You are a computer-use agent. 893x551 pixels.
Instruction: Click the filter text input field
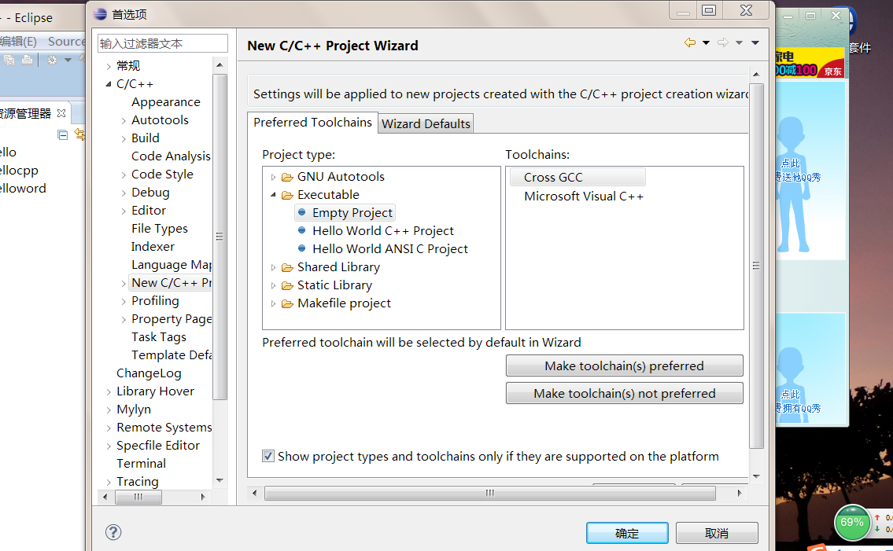[x=163, y=43]
